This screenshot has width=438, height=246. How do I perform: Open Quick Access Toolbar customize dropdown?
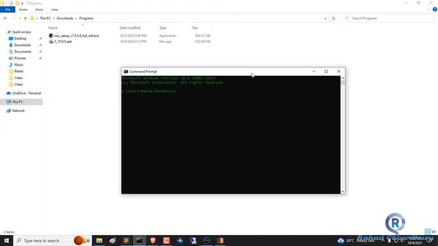(x=22, y=3)
